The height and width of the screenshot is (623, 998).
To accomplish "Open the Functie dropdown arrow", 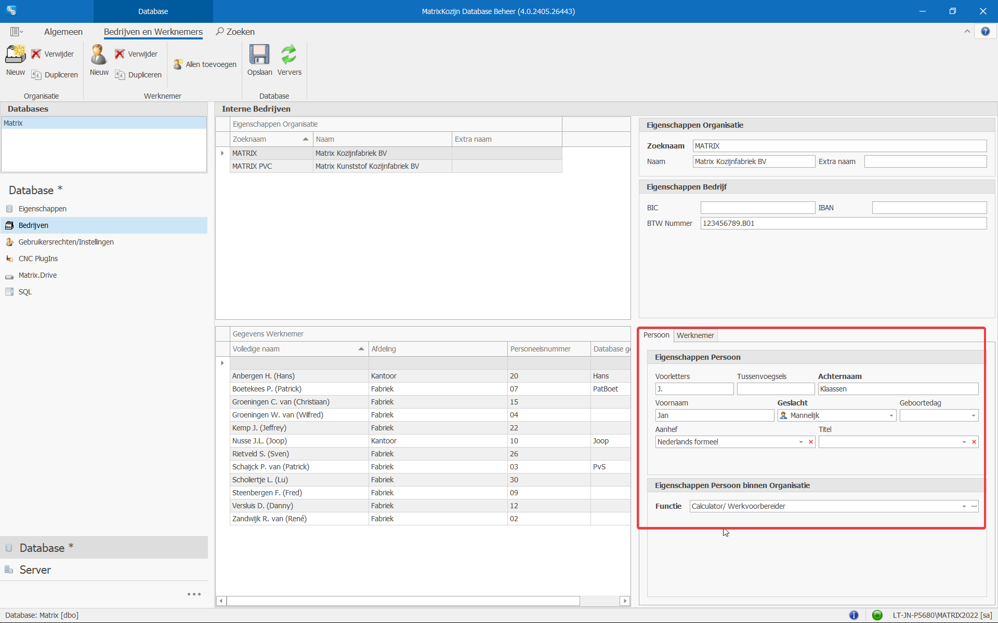I will click(x=964, y=506).
